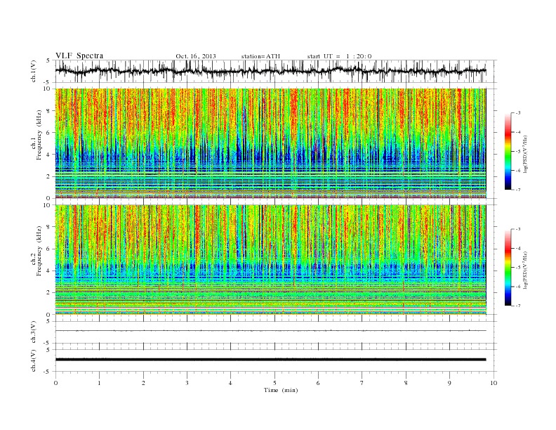
Task: Click inside the ch.1 spectrogram panel
Action: (x=270, y=143)
